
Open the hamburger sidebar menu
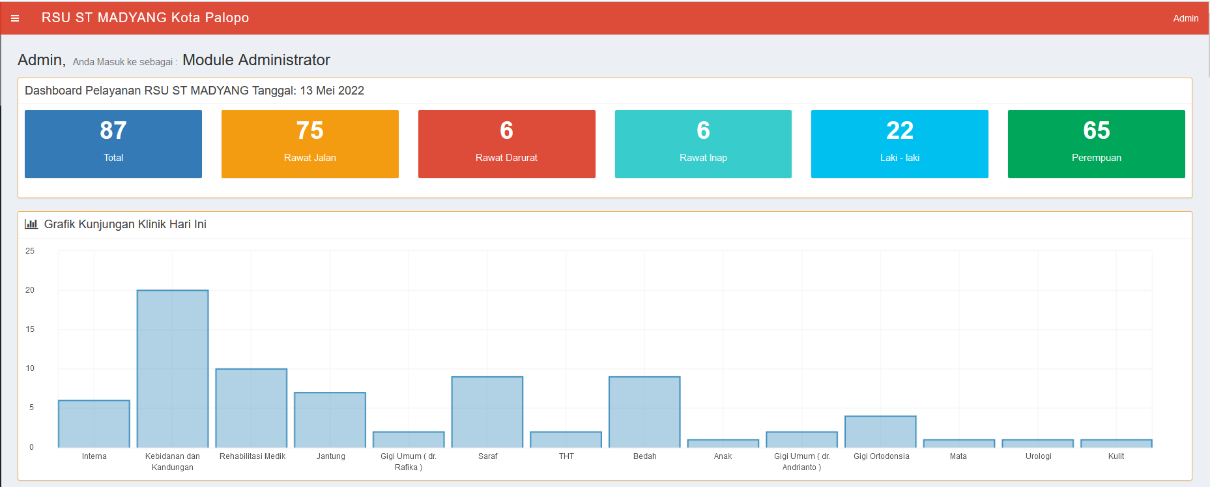15,18
